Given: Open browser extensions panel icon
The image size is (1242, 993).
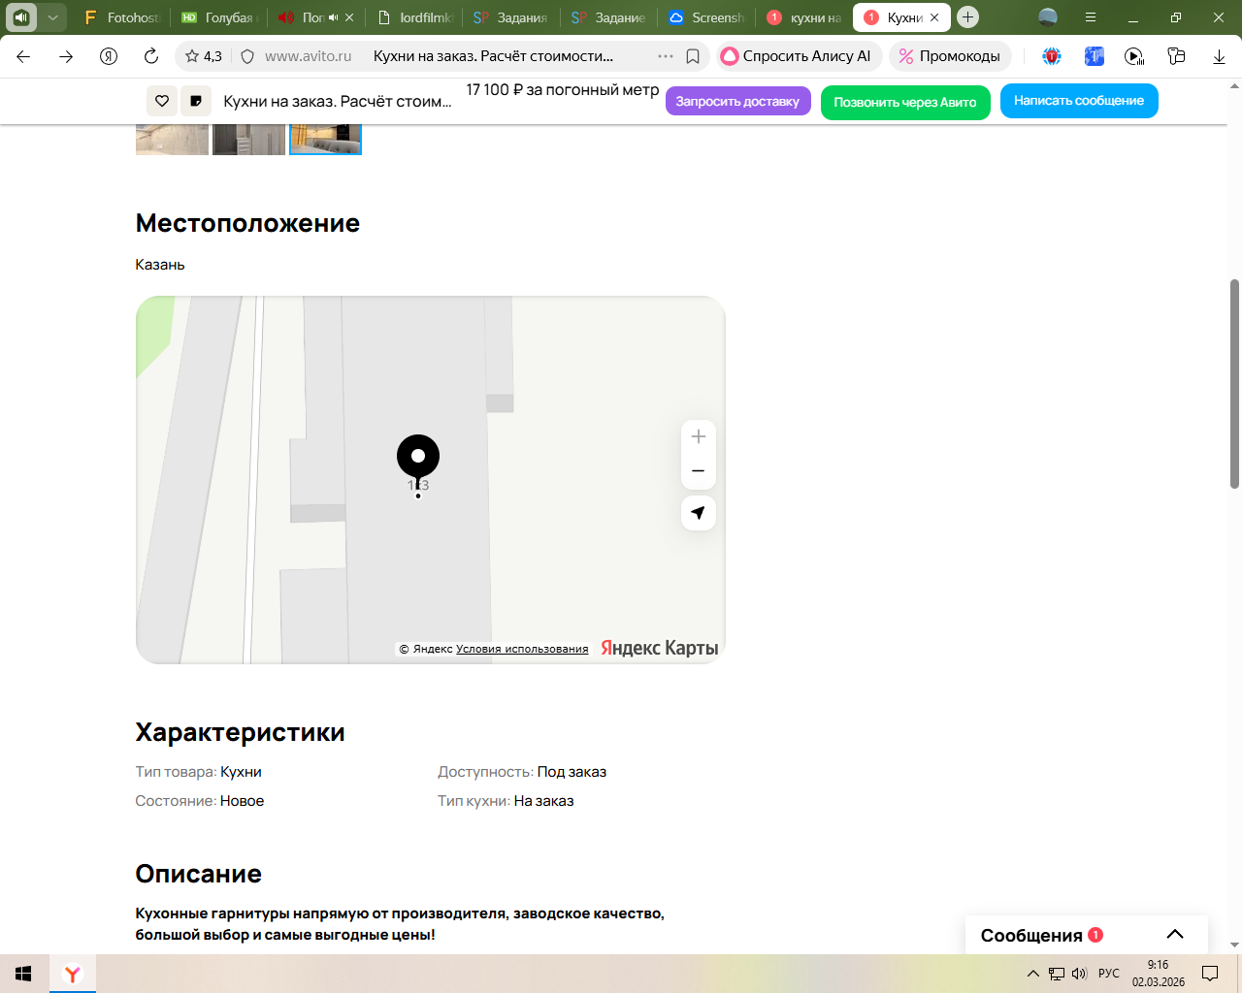Looking at the screenshot, I should tap(1176, 56).
